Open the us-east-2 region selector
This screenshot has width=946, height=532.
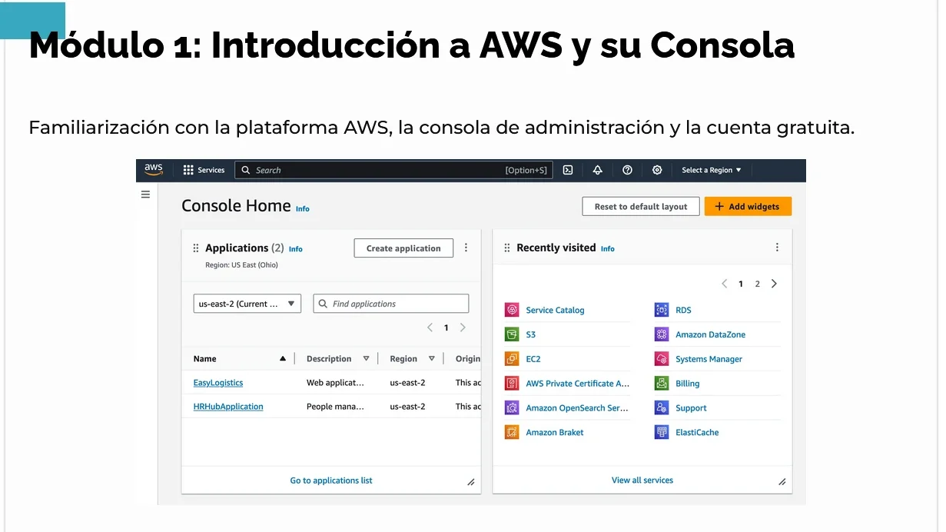(x=247, y=304)
